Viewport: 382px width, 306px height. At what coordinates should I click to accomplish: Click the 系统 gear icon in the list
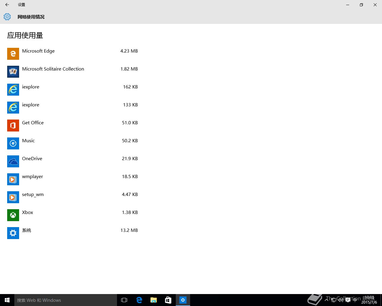(13, 233)
